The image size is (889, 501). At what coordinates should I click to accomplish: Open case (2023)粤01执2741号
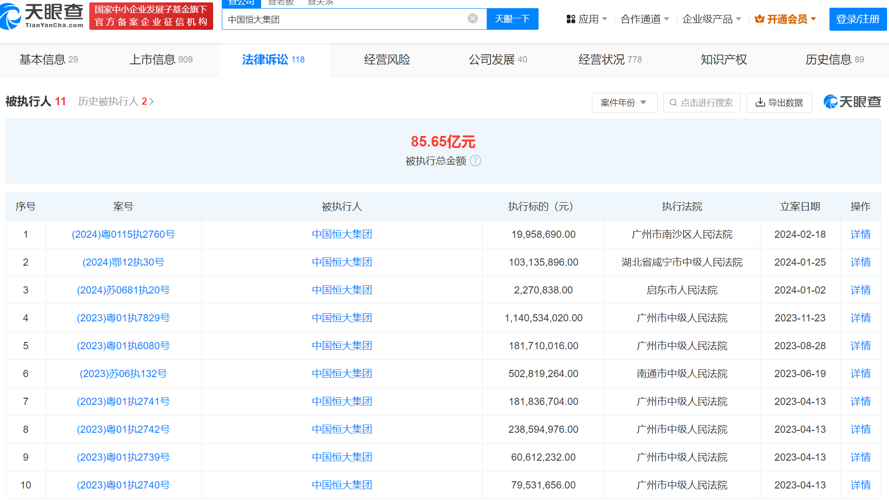[x=123, y=402]
